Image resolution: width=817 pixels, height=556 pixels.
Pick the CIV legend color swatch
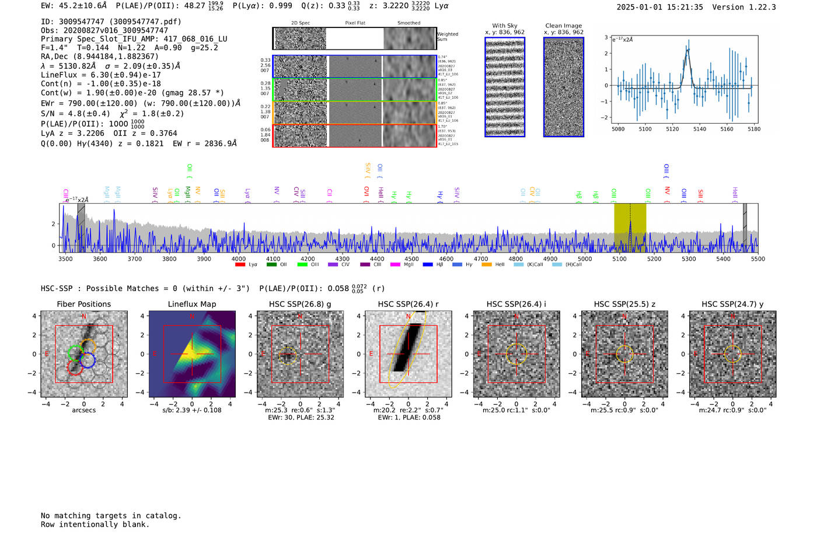click(333, 265)
